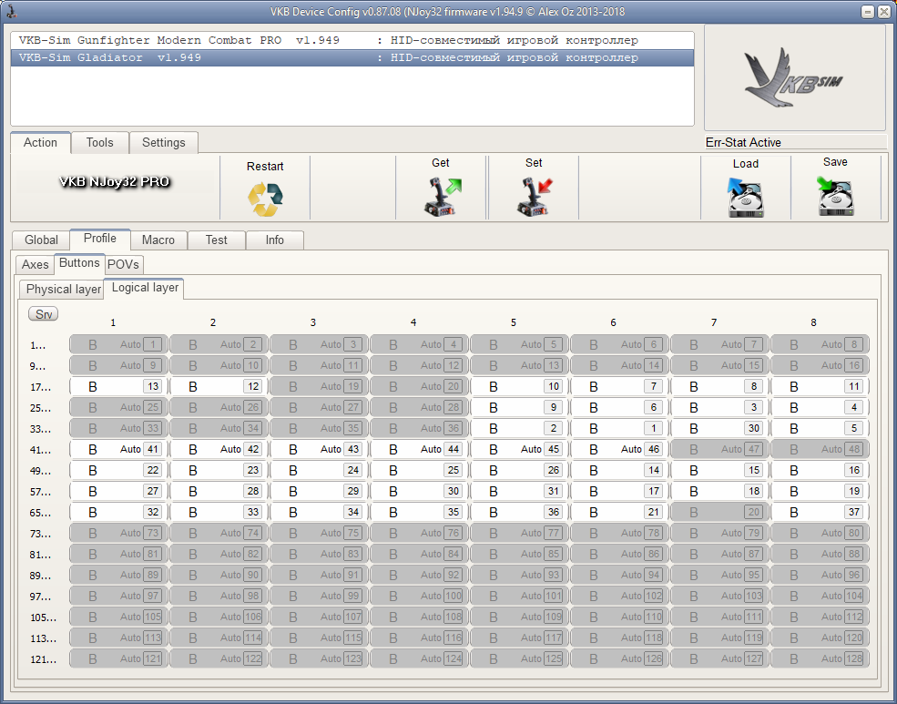The image size is (897, 704).
Task: Click column header 8
Action: (x=813, y=322)
